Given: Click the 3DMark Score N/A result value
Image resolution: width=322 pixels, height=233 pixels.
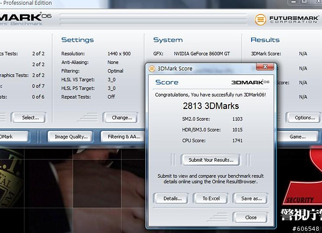Looking at the screenshot, I should 303,54.
